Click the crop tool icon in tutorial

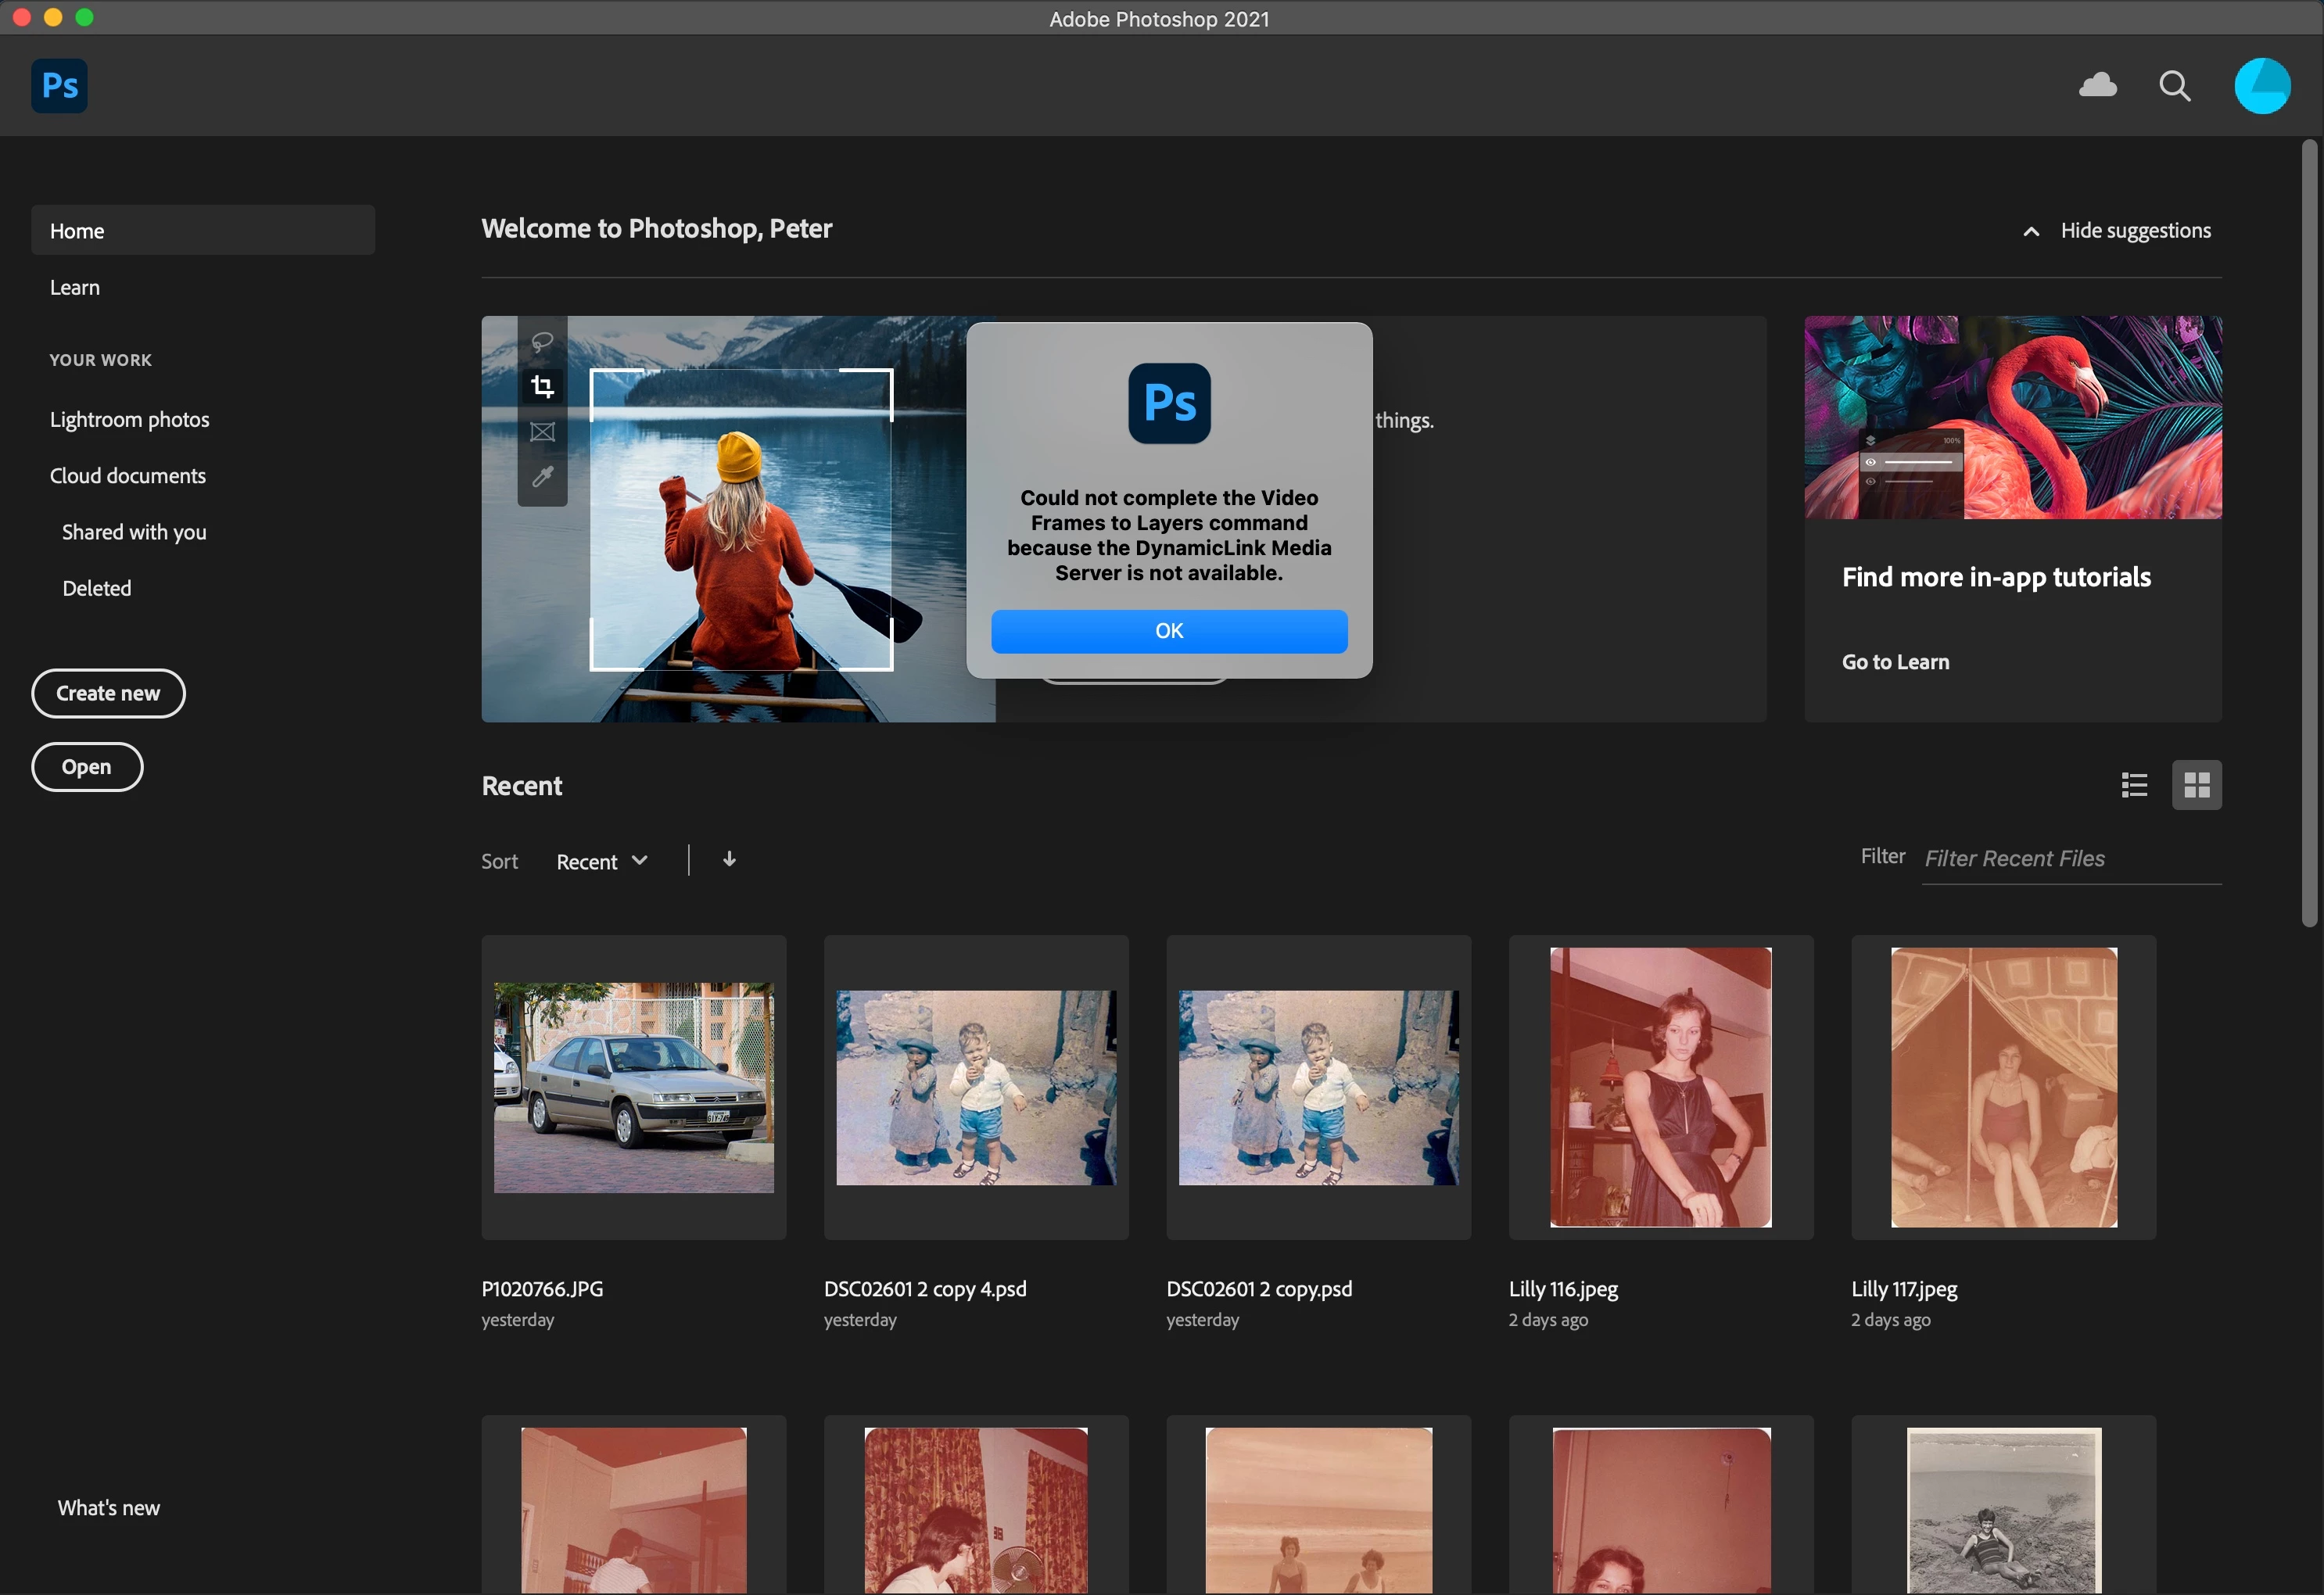[x=542, y=387]
